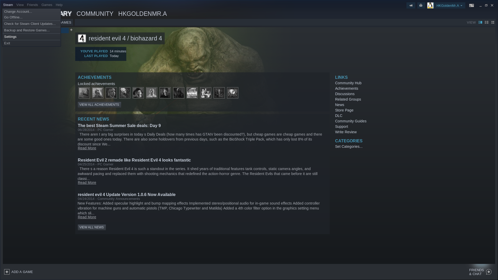
Task: Open the Discussions link
Action: pos(345,94)
